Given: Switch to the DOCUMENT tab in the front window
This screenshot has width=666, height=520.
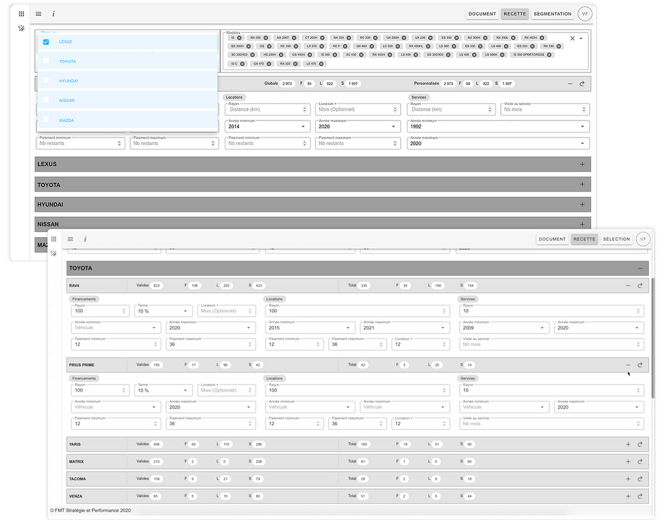Looking at the screenshot, I should click(552, 239).
